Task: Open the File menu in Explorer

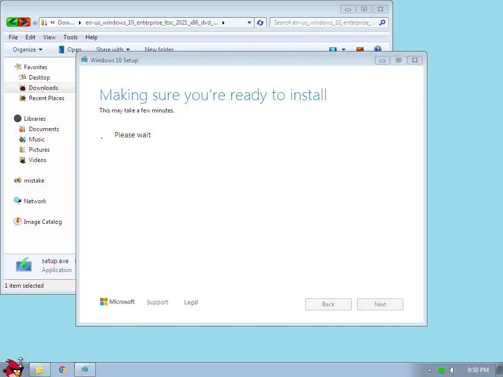Action: click(x=13, y=37)
